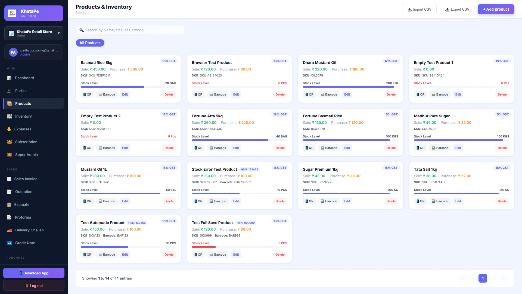Show QR for Mustard Oil 1L
The height and width of the screenshot is (294, 522).
click(x=87, y=201)
